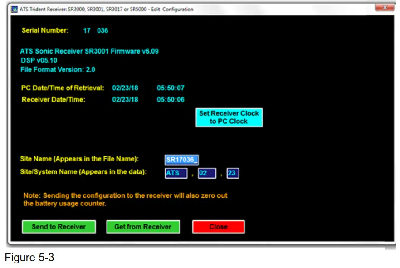
Task: Click the red Close button
Action: (x=218, y=226)
